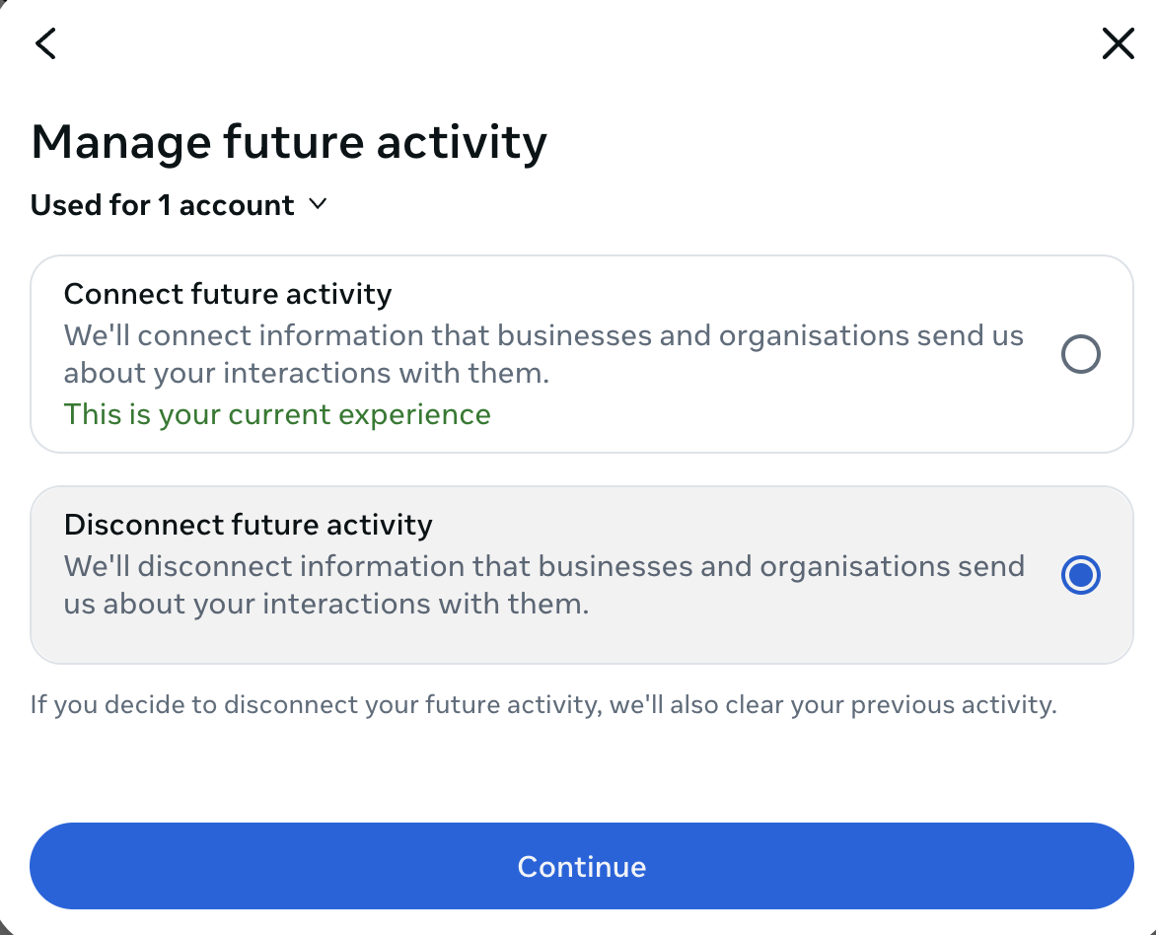Go back using the left arrow icon

coord(45,43)
